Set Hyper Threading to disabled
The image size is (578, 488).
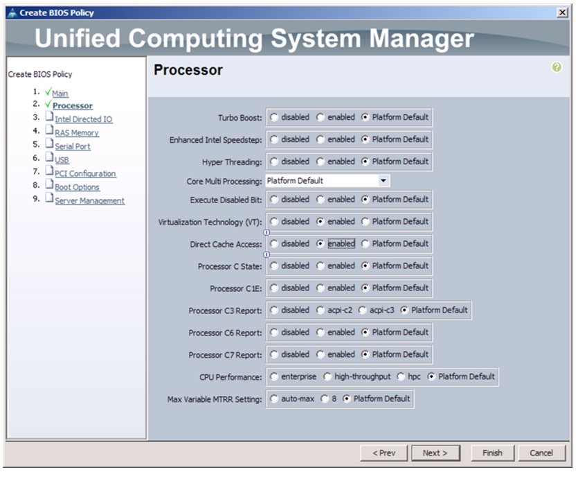(x=274, y=162)
